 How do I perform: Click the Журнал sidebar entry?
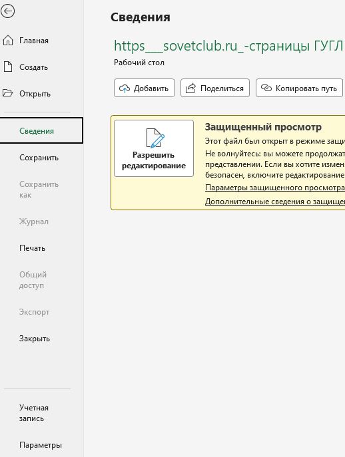click(x=34, y=222)
